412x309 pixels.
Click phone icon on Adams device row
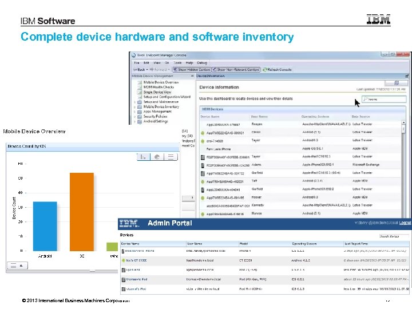click(203, 165)
